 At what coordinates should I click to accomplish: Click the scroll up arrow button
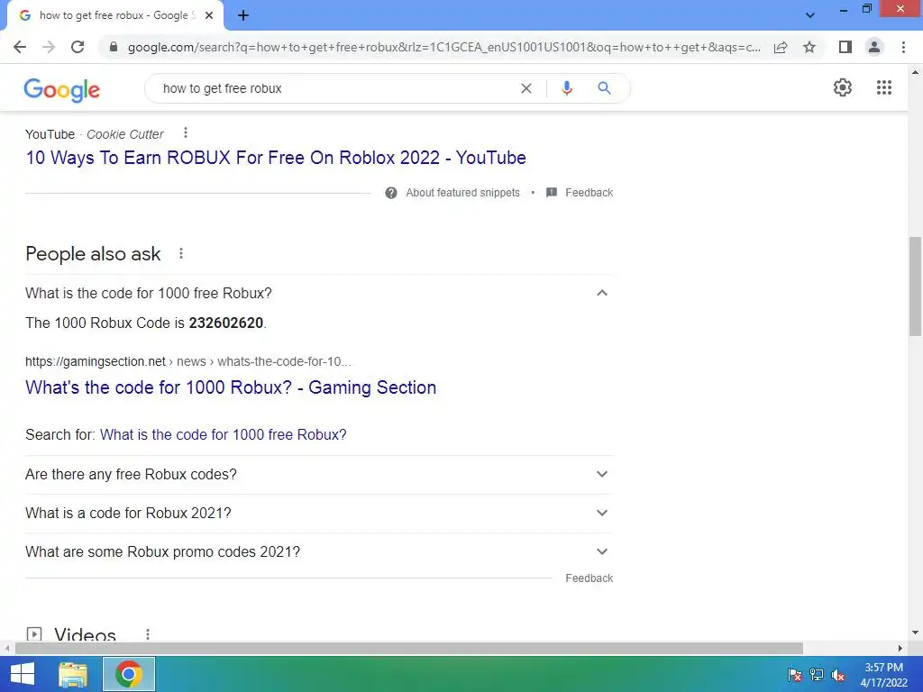[915, 72]
